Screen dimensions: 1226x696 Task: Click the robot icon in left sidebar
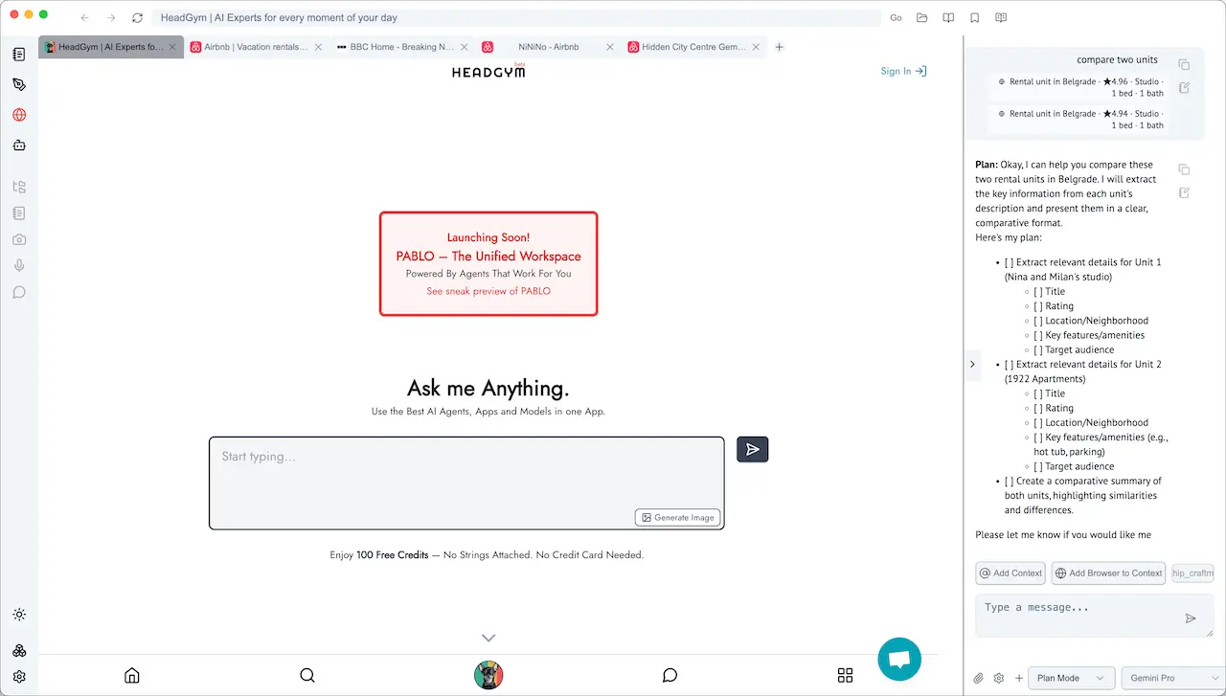[19, 146]
